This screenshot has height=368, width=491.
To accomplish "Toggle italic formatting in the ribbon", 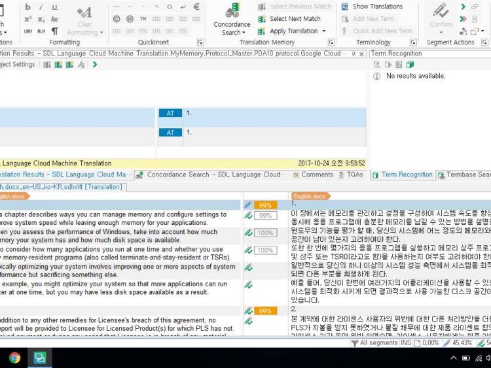I will (x=41, y=7).
